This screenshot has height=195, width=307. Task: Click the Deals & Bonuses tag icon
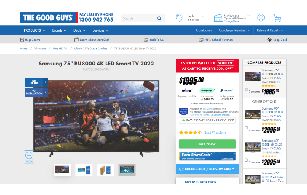[x=179, y=18]
